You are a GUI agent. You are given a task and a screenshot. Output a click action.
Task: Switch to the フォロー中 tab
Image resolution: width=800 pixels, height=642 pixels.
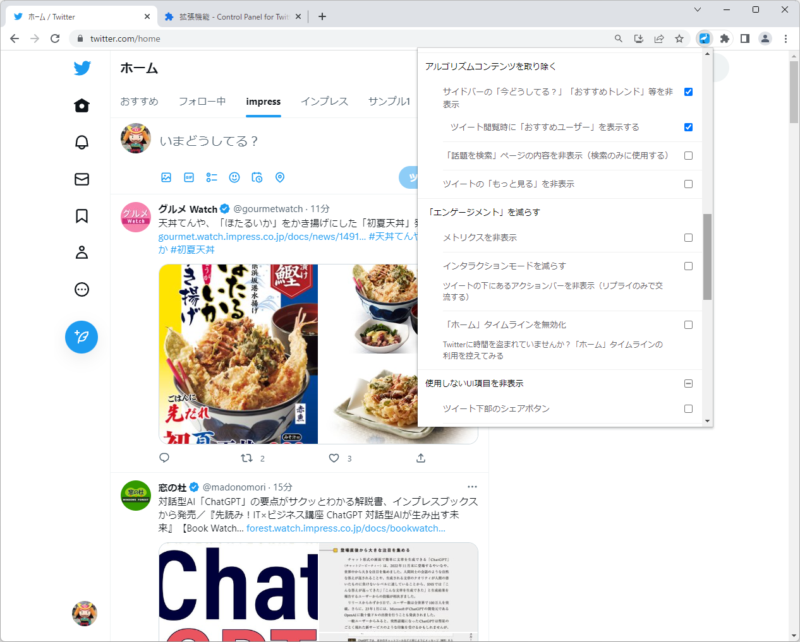[202, 101]
